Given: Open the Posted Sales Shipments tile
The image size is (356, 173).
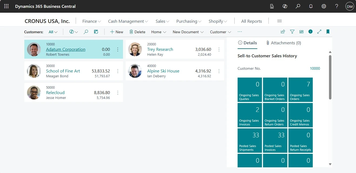Looking at the screenshot, I should coord(250,141).
